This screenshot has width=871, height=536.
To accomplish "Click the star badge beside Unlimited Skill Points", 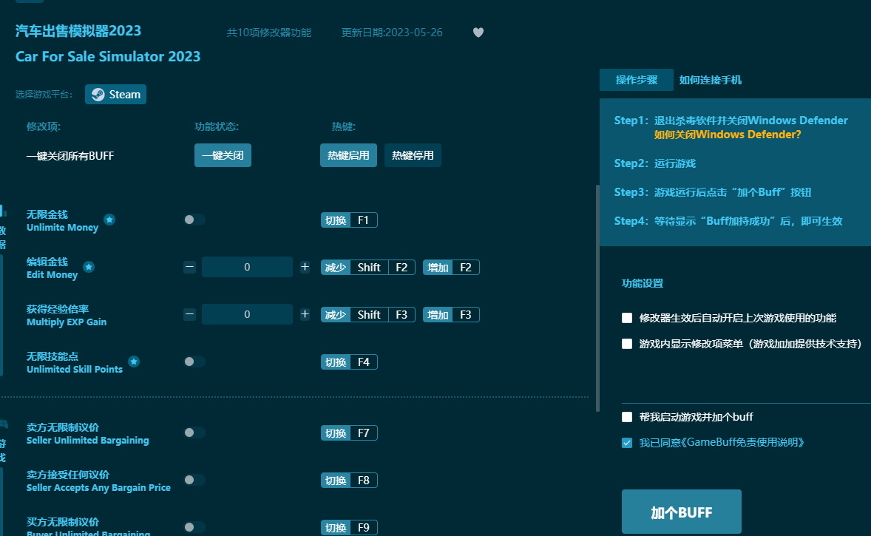I will pyautogui.click(x=134, y=362).
